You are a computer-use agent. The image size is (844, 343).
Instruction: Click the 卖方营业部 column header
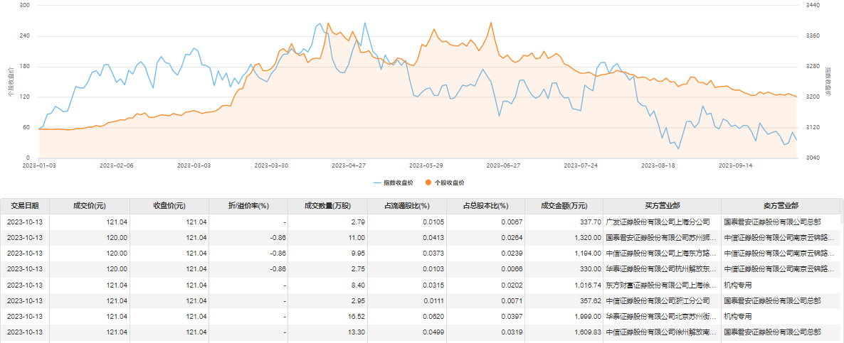tap(781, 206)
